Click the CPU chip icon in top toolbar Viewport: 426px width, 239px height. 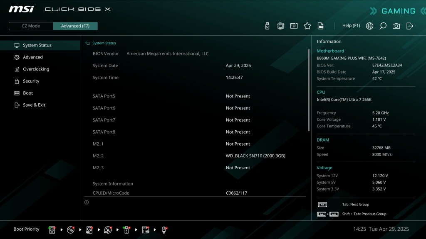(280, 26)
